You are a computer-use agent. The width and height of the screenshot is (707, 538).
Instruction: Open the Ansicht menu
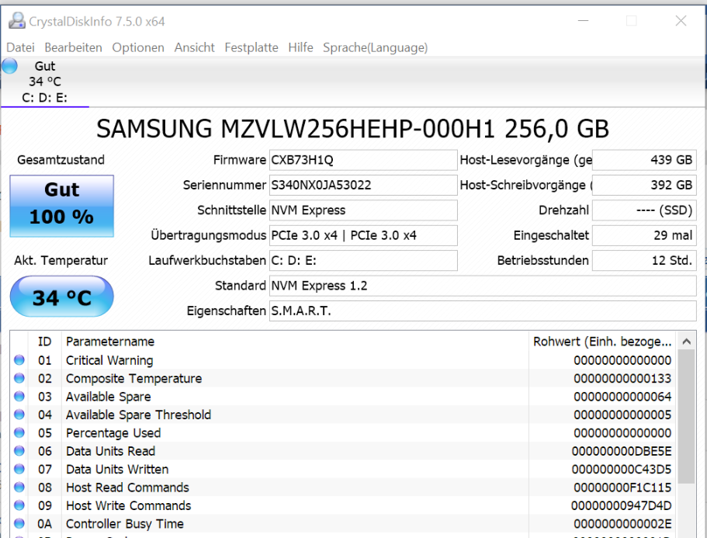pos(194,47)
